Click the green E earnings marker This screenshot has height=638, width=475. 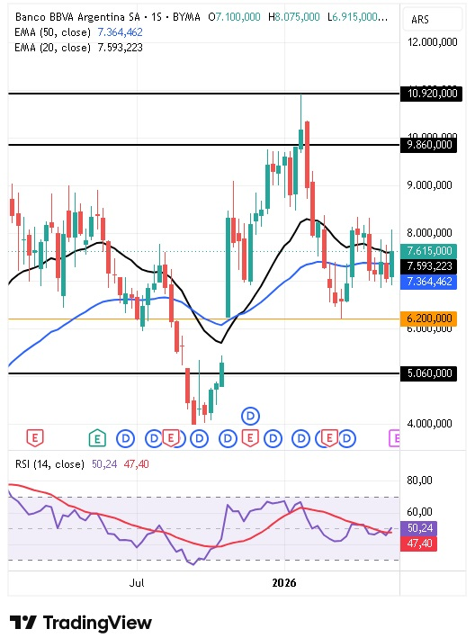97,438
